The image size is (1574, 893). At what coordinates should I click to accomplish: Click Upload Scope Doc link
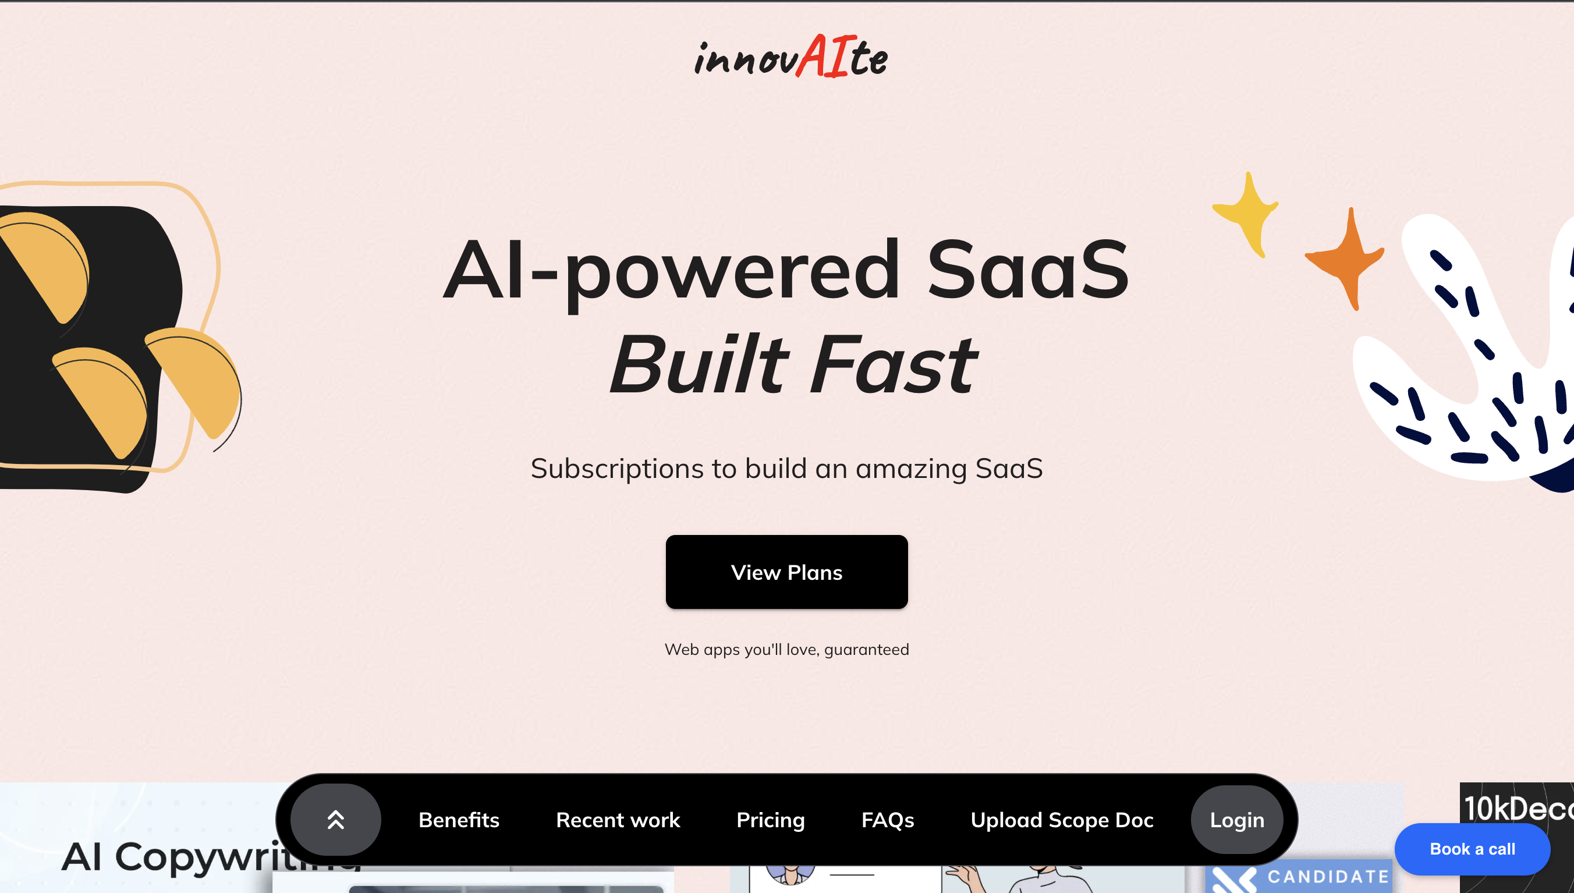pos(1063,820)
